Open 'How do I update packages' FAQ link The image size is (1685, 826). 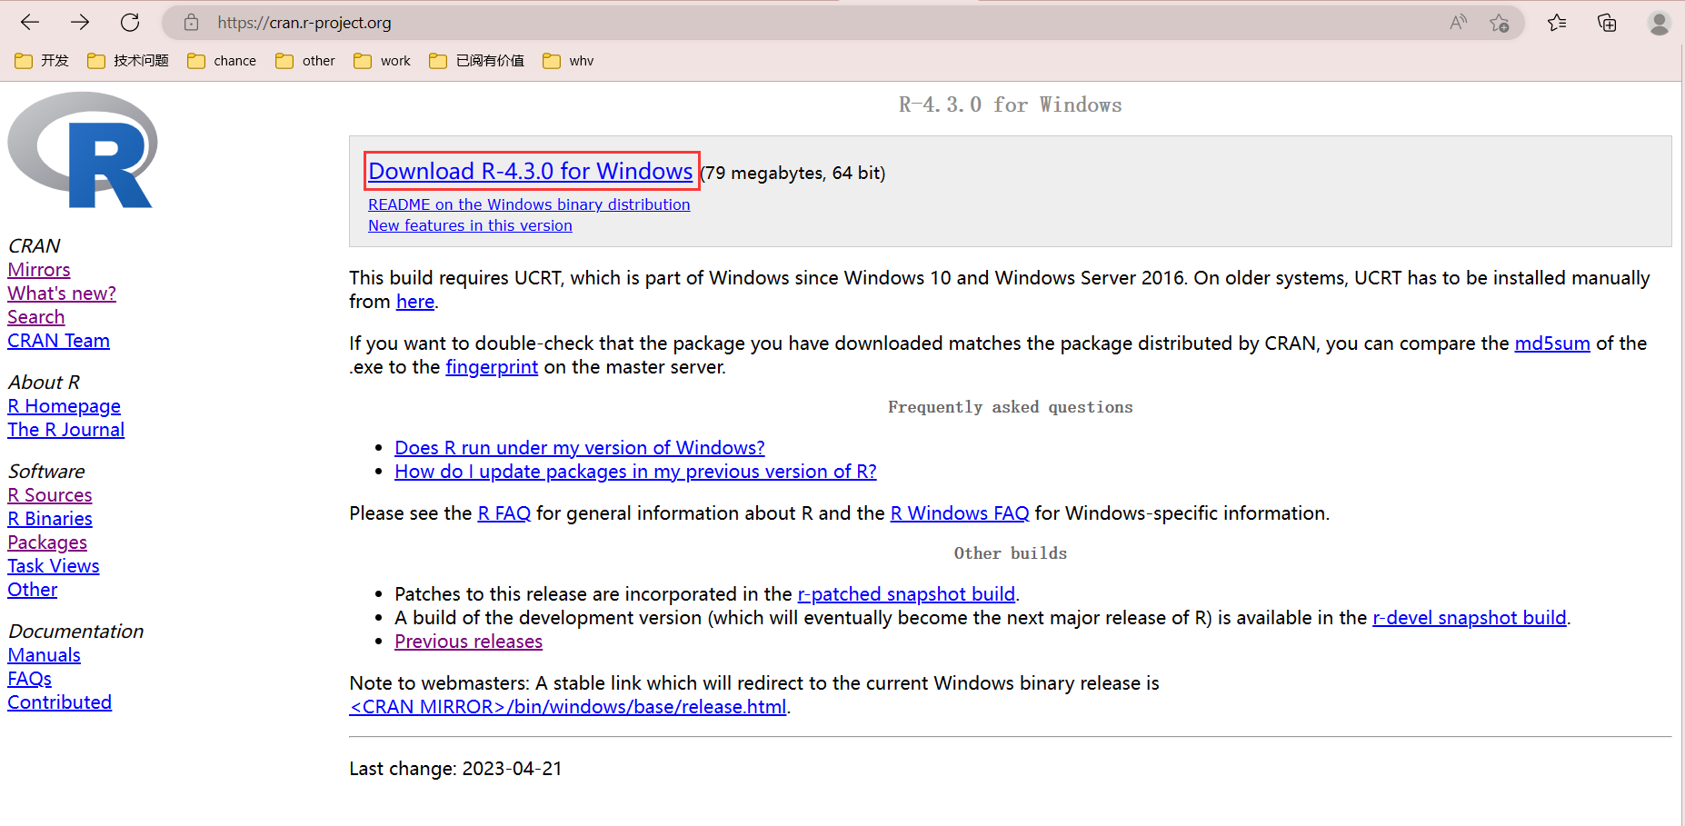[635, 472]
